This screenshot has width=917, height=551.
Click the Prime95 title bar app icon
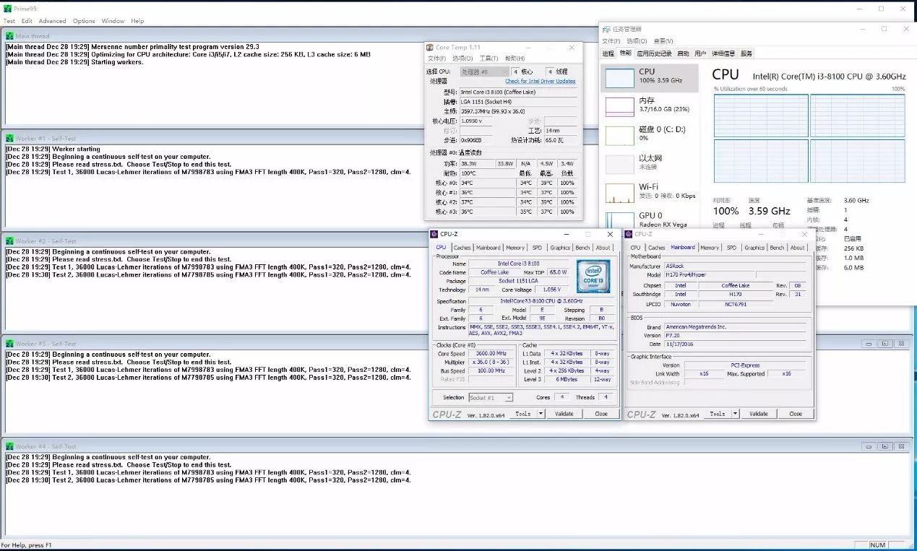point(7,8)
